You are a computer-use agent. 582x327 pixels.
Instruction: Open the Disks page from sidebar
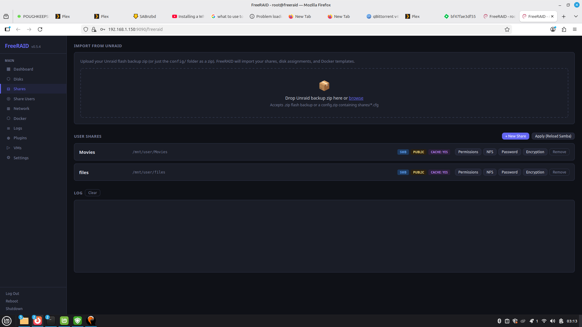click(x=18, y=79)
